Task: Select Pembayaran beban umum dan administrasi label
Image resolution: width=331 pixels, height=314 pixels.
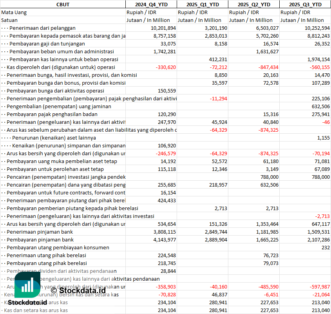Action: click(61, 52)
